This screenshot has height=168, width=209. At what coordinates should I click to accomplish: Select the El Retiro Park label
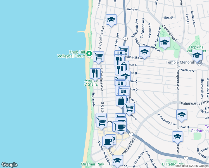point(174,164)
